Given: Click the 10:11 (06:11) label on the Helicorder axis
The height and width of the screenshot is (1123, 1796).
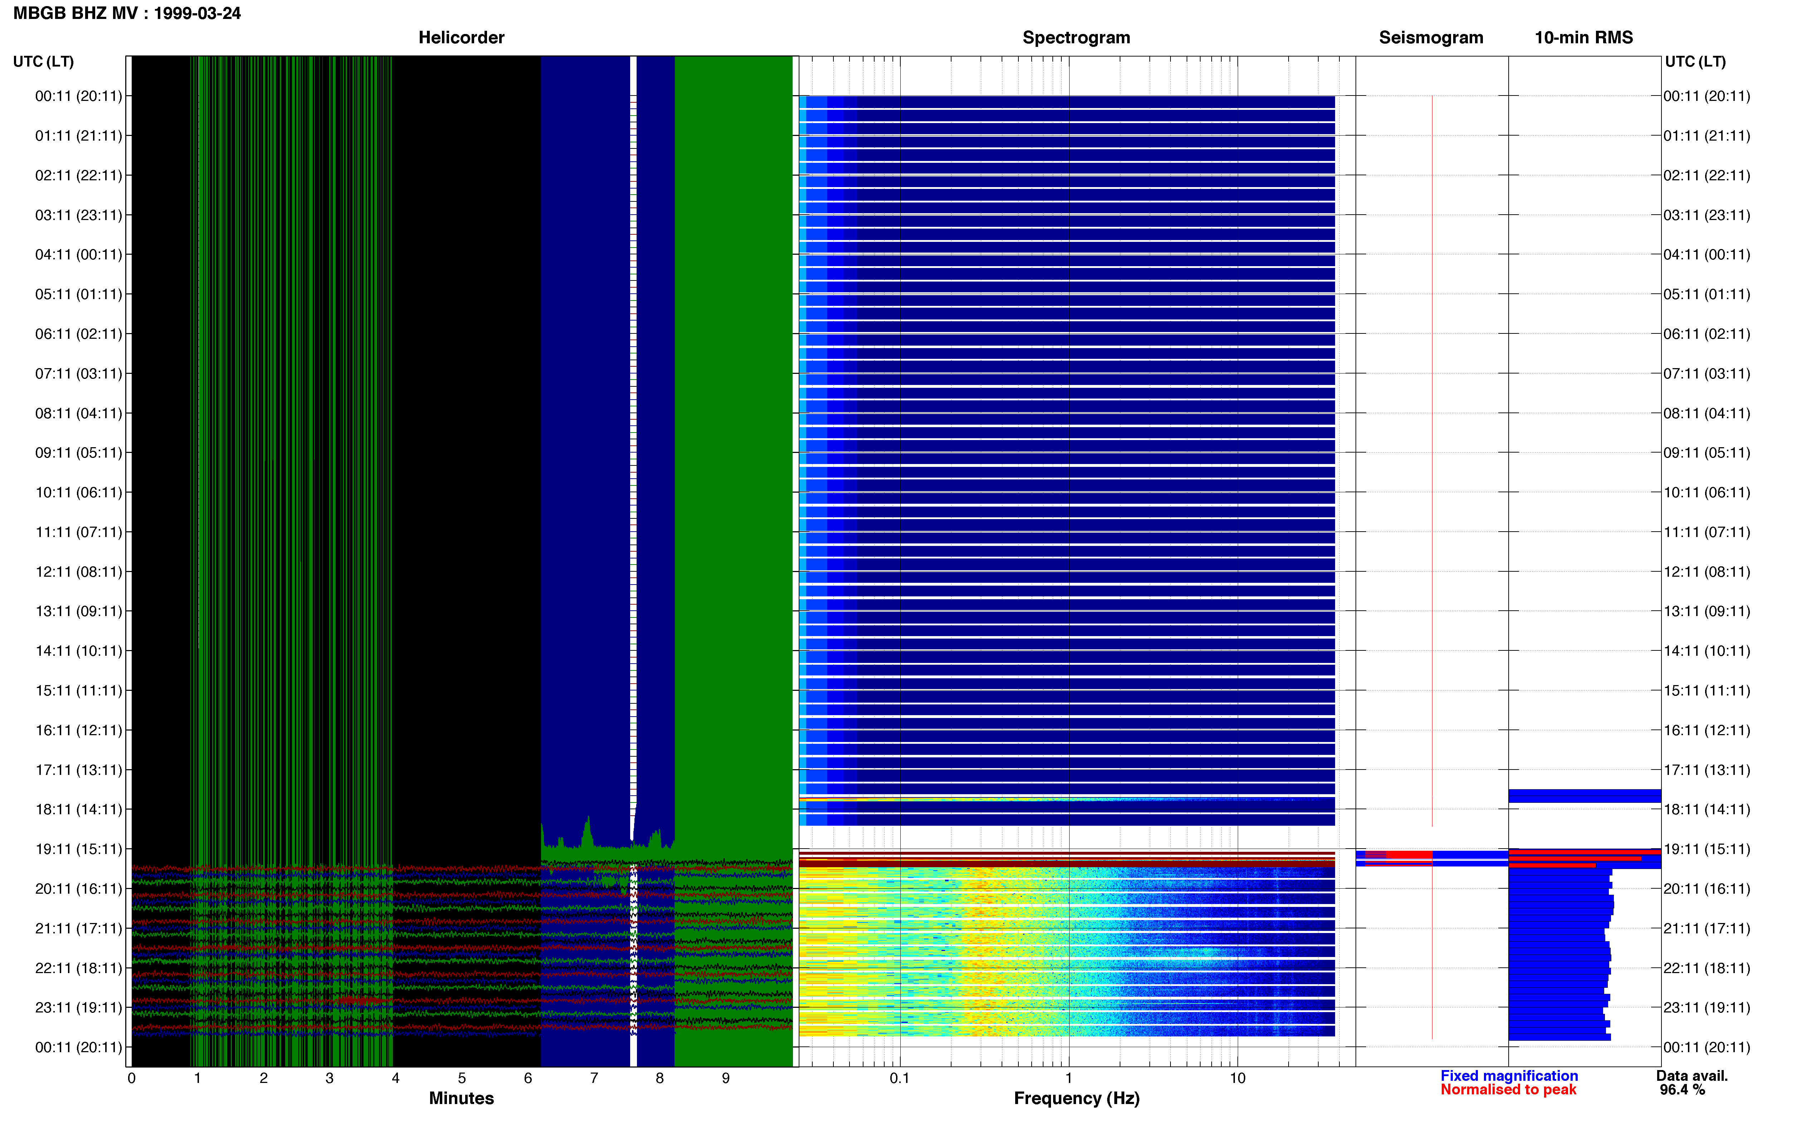Looking at the screenshot, I should click(79, 492).
